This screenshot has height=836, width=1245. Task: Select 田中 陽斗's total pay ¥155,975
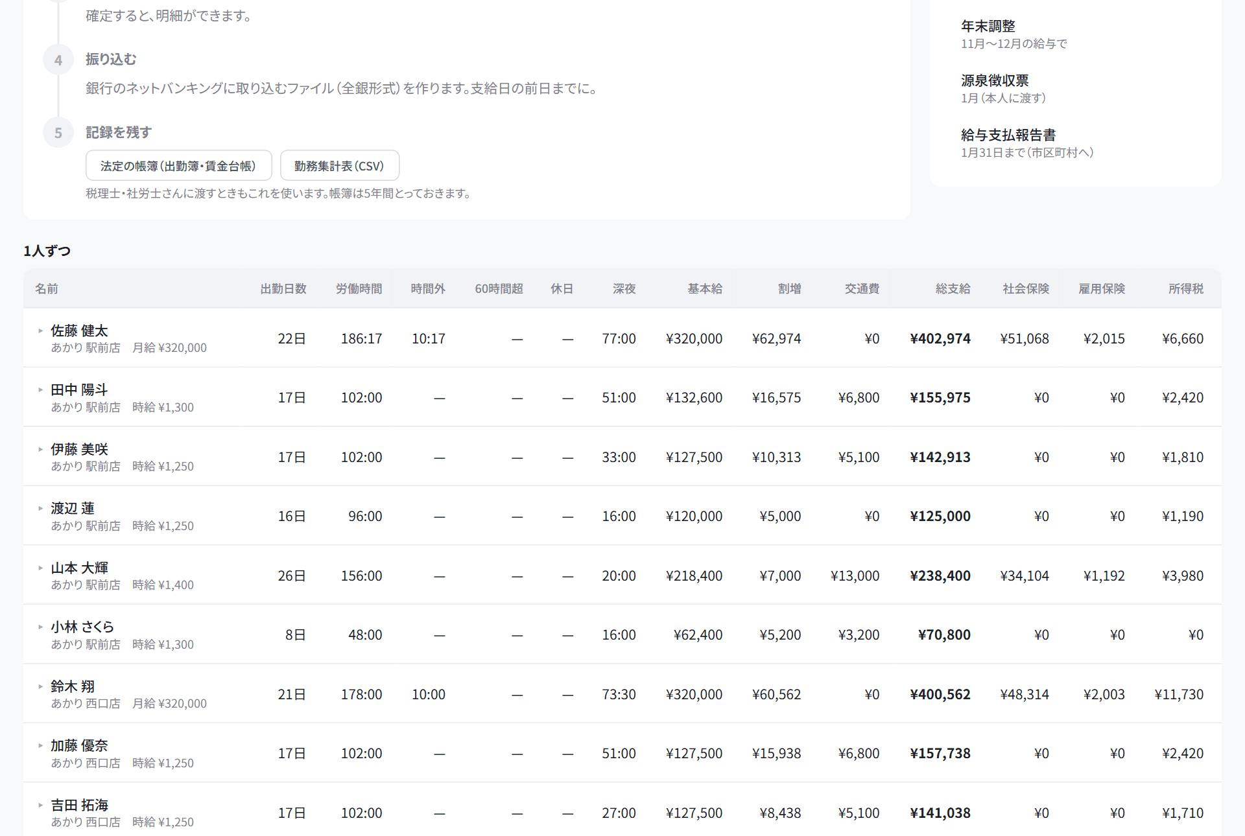[x=940, y=397]
